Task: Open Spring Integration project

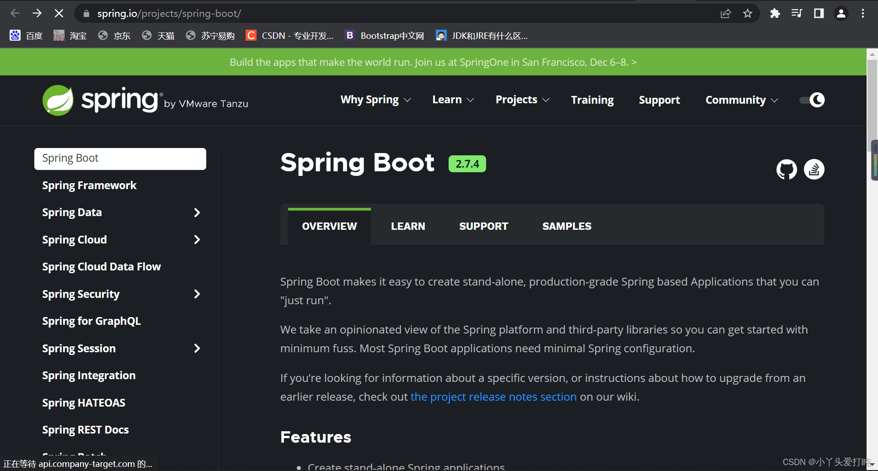Action: click(89, 375)
